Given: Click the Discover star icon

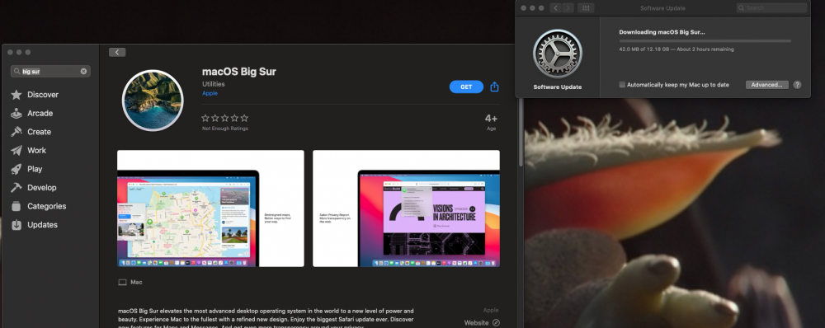Looking at the screenshot, I should click(x=16, y=95).
